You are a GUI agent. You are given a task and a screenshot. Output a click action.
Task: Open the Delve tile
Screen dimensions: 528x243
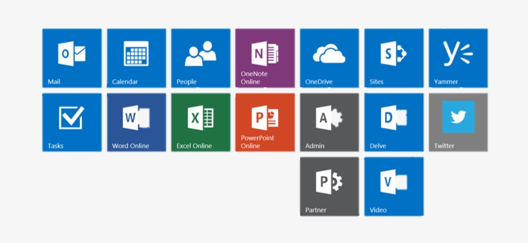pyautogui.click(x=393, y=122)
